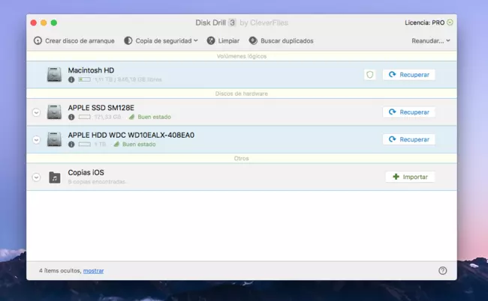Click Recuperar for Macintosh HD

(408, 74)
